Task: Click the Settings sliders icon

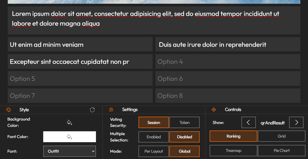Action: (x=111, y=110)
